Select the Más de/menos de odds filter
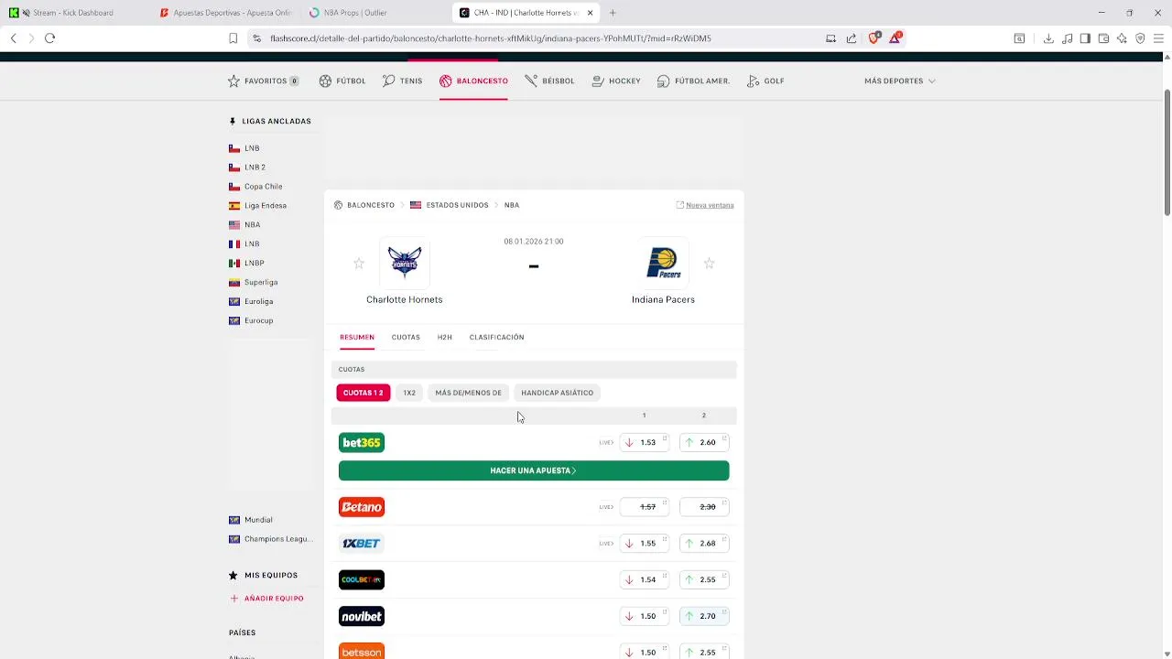1172x659 pixels. coord(468,393)
